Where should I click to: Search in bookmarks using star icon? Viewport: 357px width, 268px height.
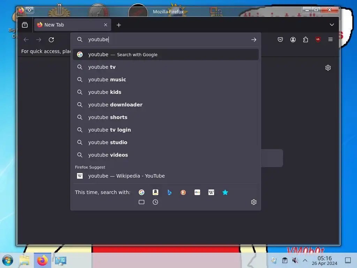[225, 192]
